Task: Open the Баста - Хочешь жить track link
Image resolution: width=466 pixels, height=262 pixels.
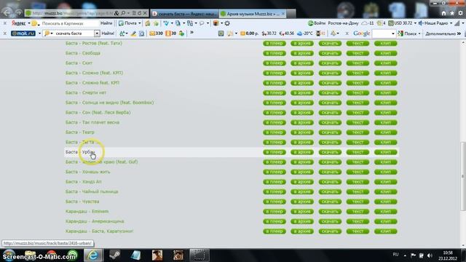Action: pyautogui.click(x=87, y=172)
